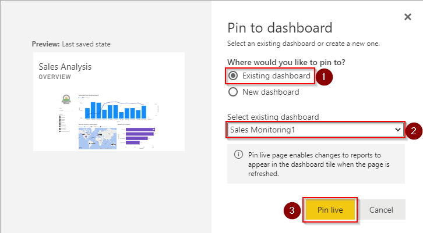The height and width of the screenshot is (233, 423).
Task: Cancel the pin dialog
Action: 381,210
